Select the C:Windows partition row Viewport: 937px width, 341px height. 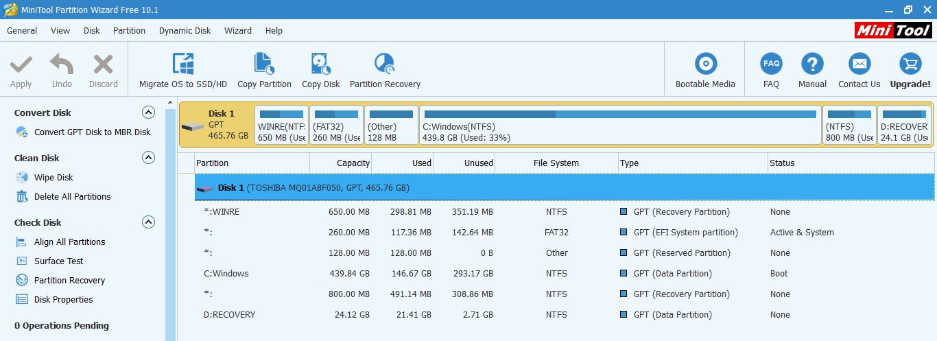(565, 274)
